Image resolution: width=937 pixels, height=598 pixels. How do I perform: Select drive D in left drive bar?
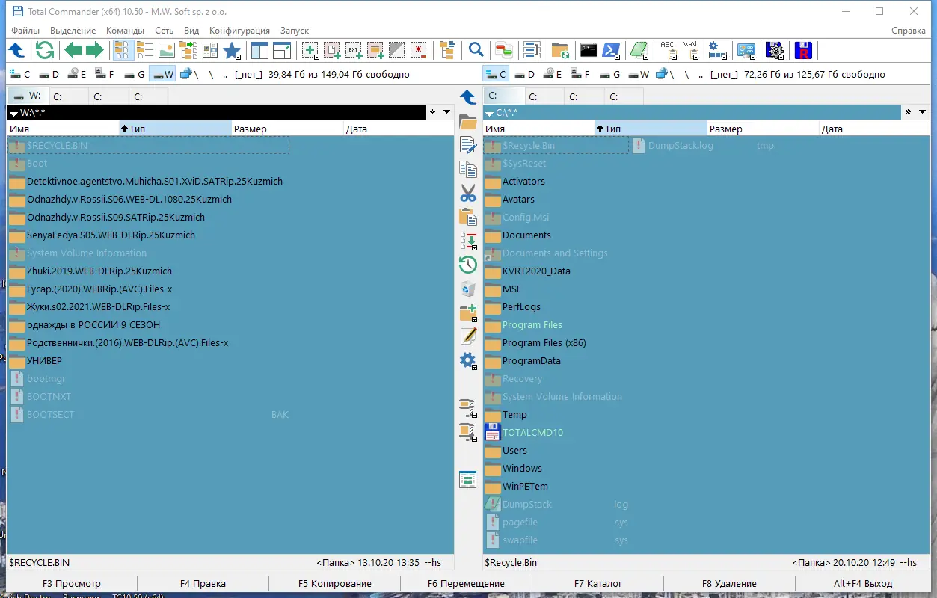tap(49, 74)
